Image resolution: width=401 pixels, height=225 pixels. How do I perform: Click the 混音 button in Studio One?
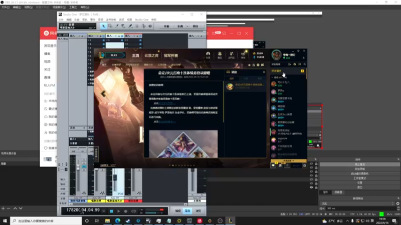(187, 211)
